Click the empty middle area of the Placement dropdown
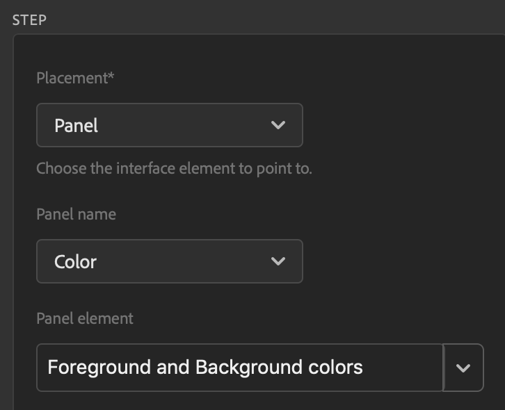The height and width of the screenshot is (410, 505). [x=181, y=125]
